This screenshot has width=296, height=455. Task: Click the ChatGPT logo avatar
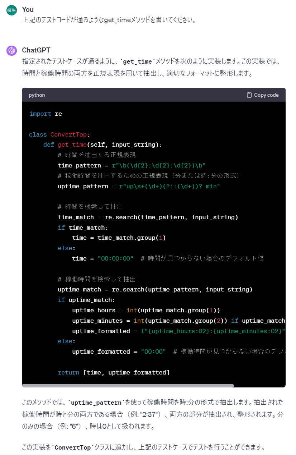(x=11, y=51)
